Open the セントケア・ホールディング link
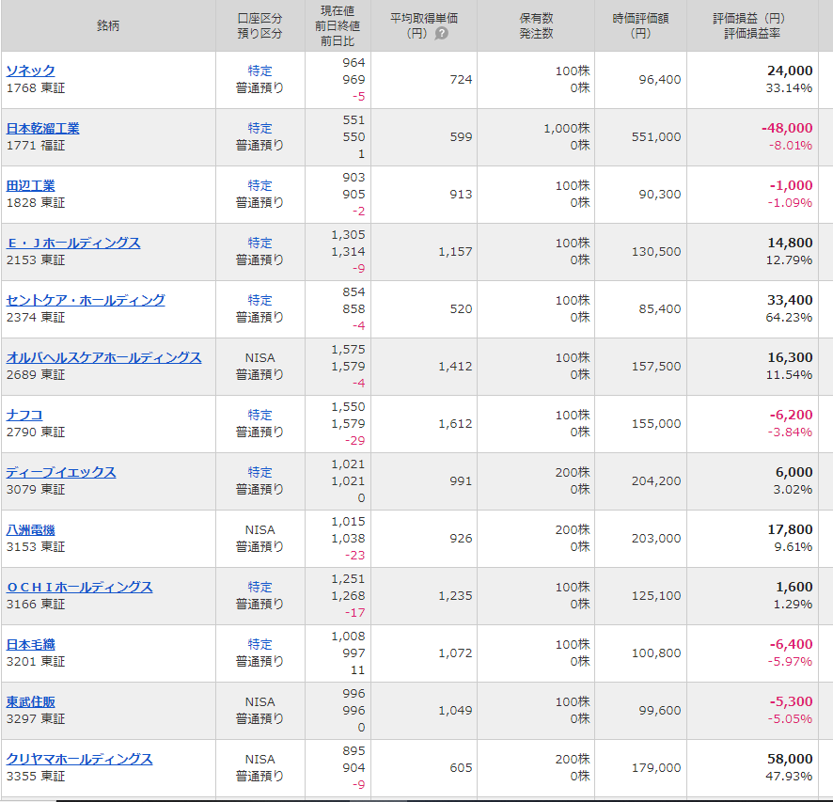 (86, 300)
